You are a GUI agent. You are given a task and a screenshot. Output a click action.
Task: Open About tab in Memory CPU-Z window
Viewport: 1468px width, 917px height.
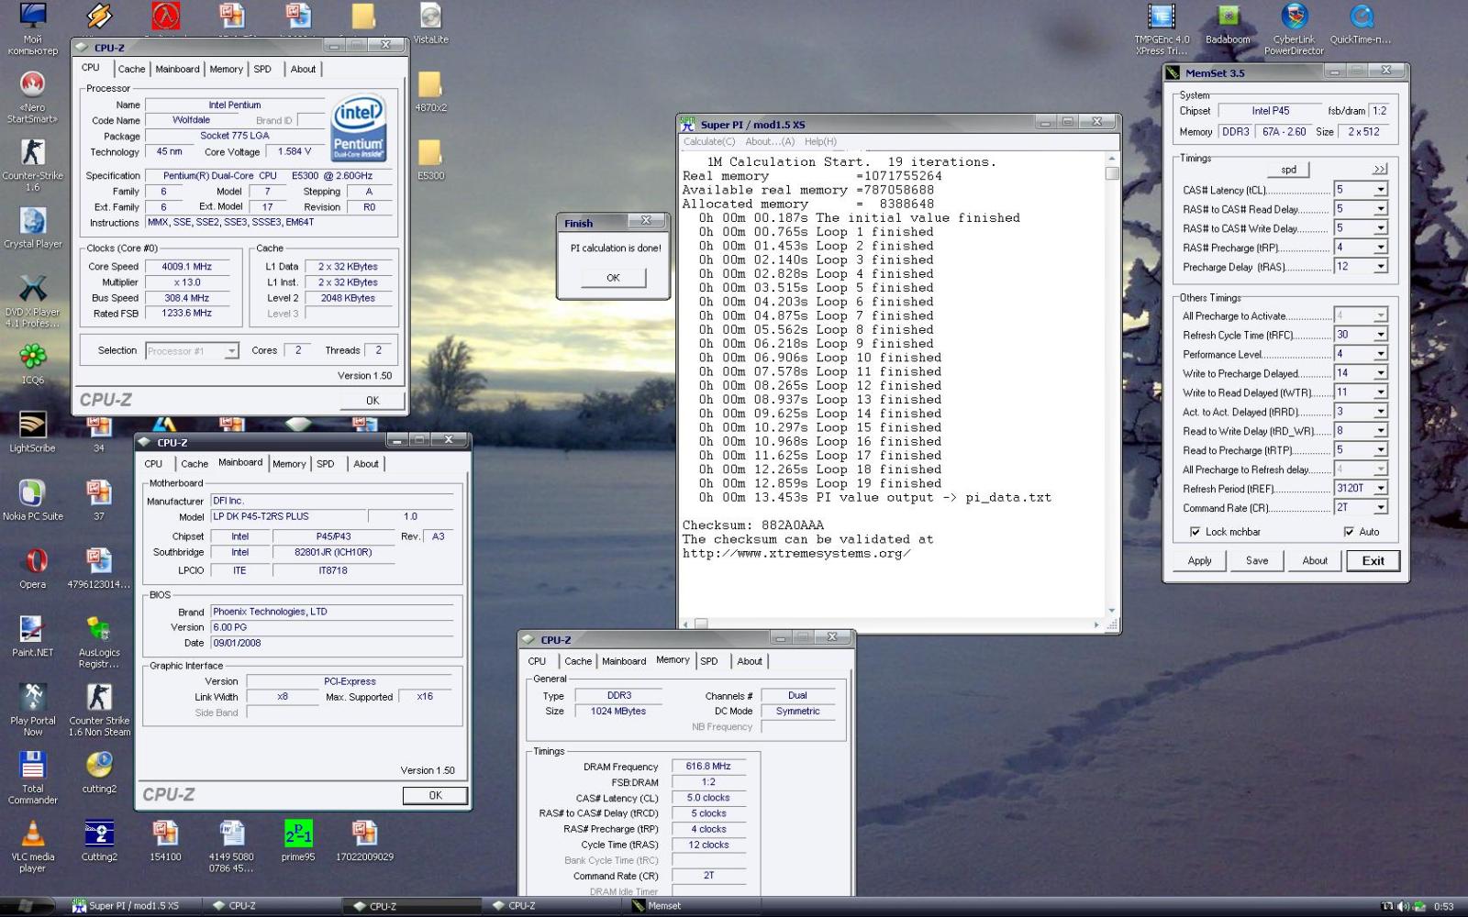click(x=750, y=661)
